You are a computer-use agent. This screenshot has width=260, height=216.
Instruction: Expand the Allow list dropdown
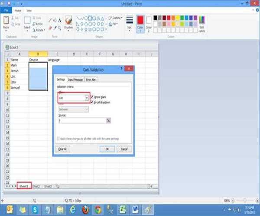tap(87, 98)
